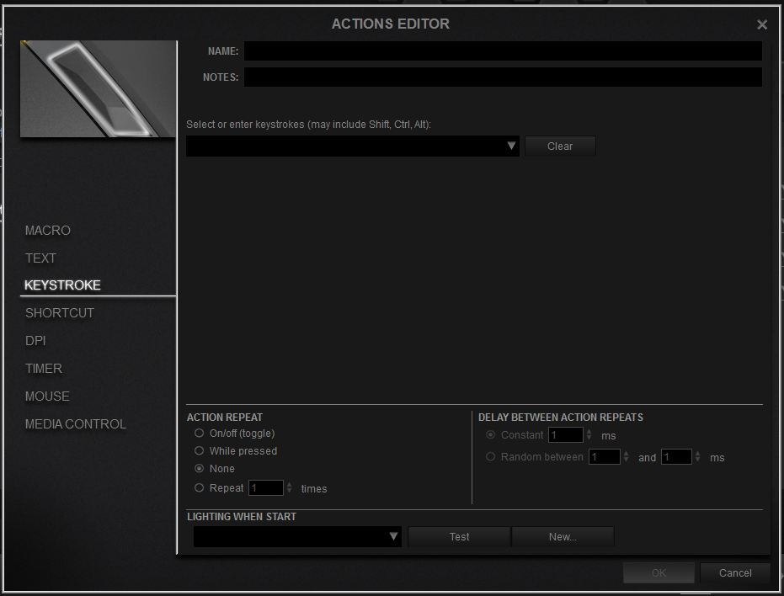Click the first Random between value field
Image resolution: width=784 pixels, height=596 pixels.
pyautogui.click(x=605, y=456)
